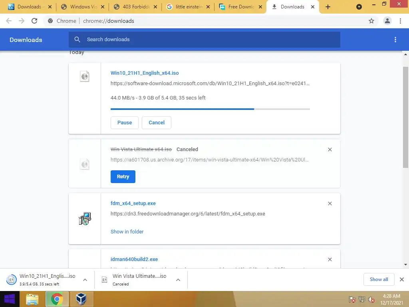Open Chrome's three-dot main menu

click(400, 21)
